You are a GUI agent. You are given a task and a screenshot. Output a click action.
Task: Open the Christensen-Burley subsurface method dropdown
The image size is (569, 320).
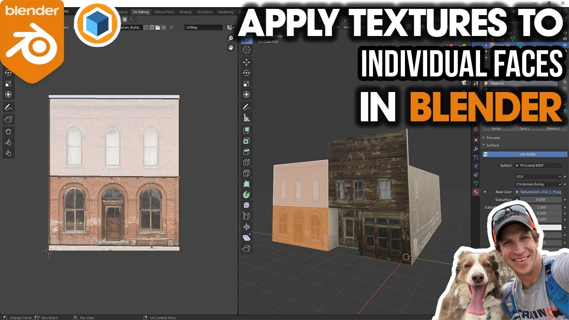click(537, 183)
